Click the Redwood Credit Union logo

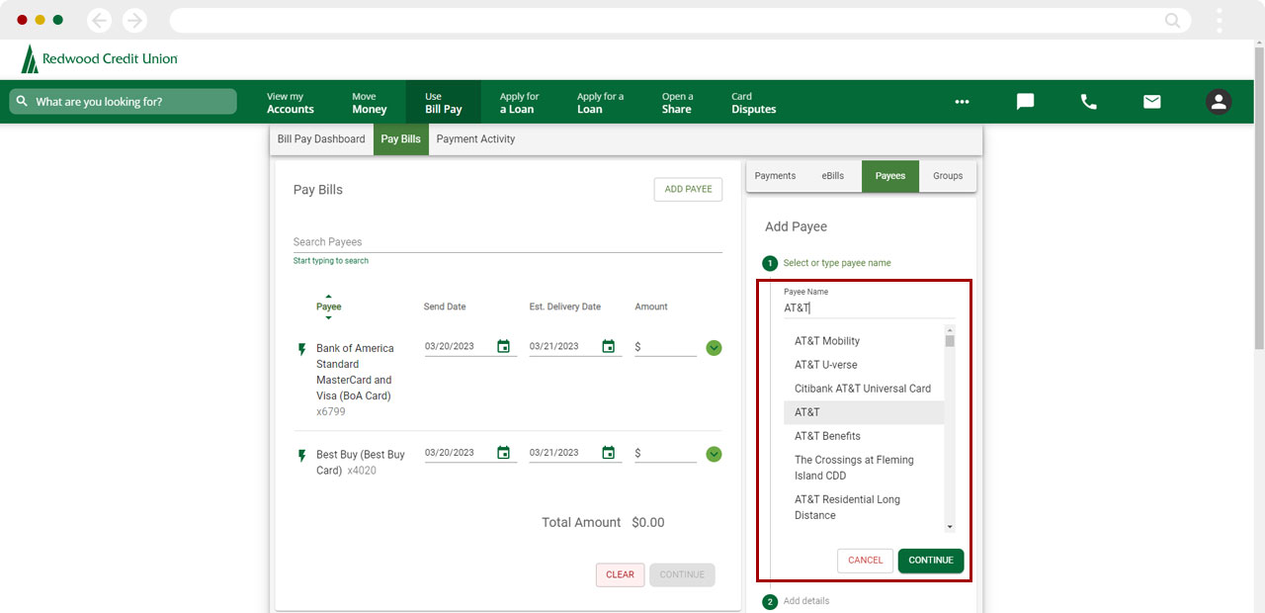[99, 59]
